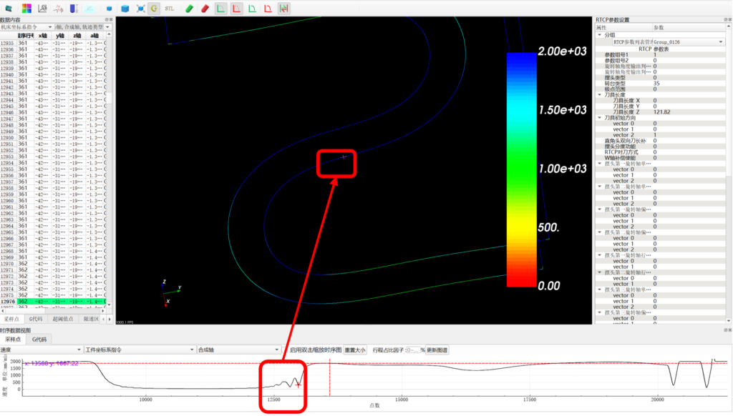Float the 数据内容 panel using its dock icon
Image resolution: width=733 pixels, height=416 pixels.
[x=107, y=19]
